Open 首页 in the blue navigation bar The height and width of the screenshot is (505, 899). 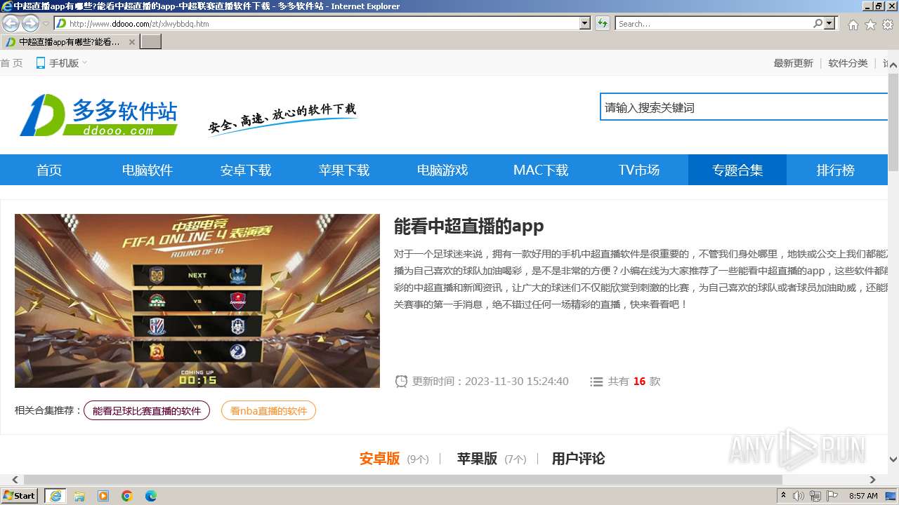[x=49, y=170]
